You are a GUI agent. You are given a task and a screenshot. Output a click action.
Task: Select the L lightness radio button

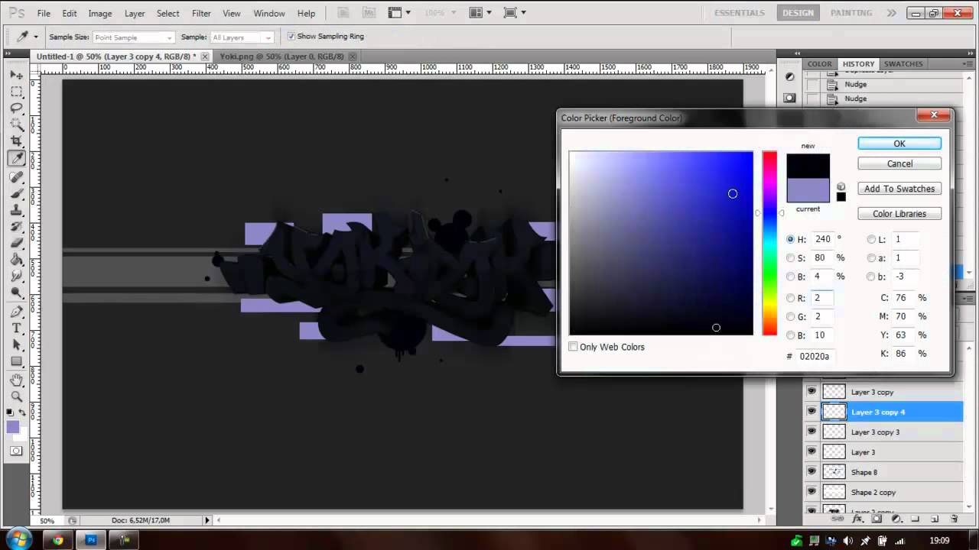(x=871, y=239)
